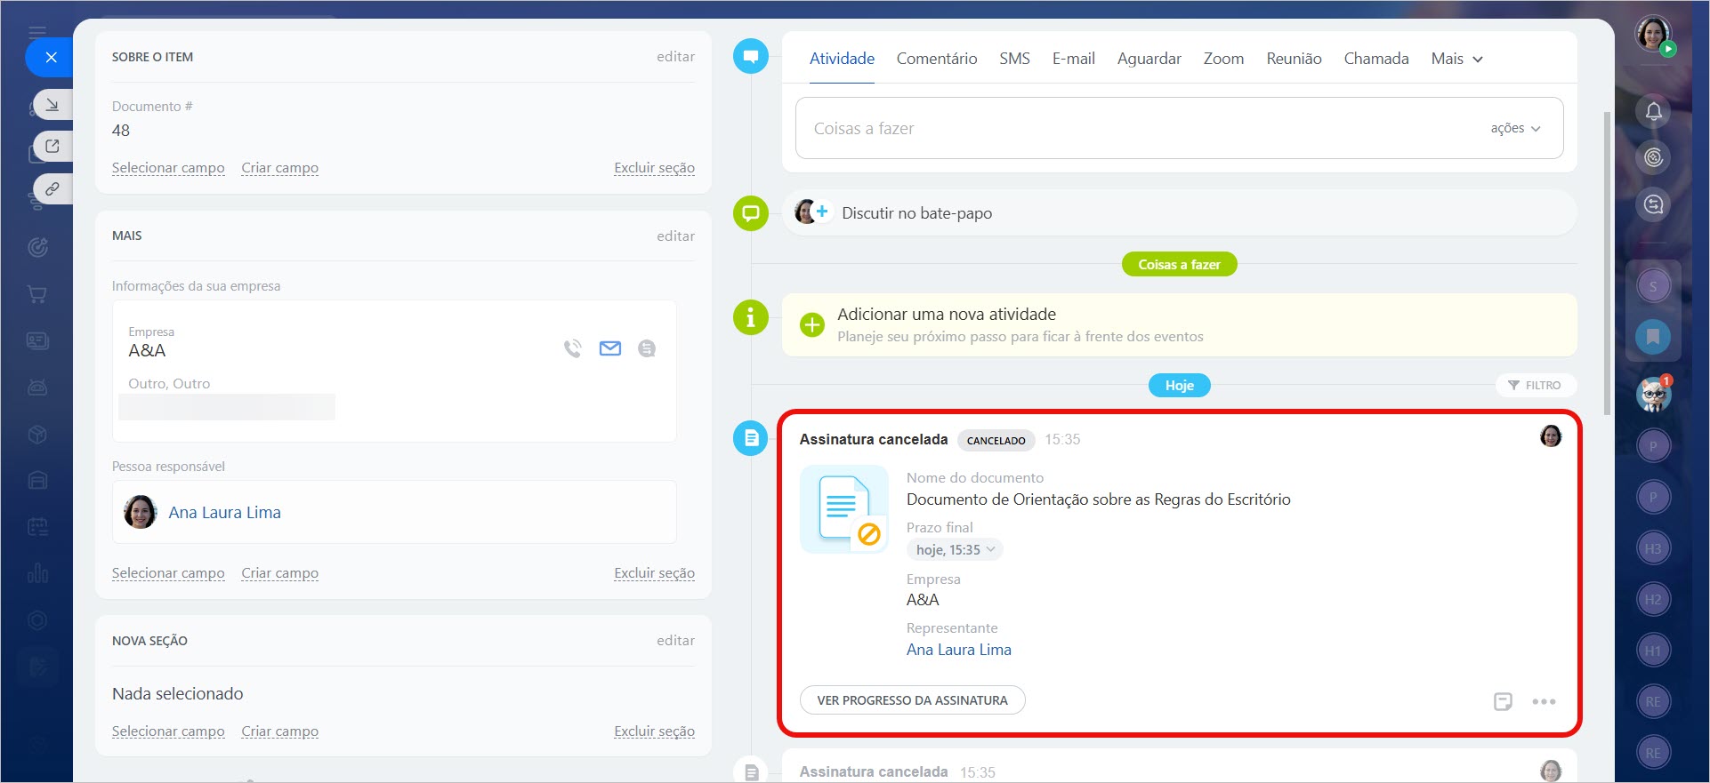This screenshot has width=1710, height=783.
Task: Close the side panel with X button
Action: 51,58
